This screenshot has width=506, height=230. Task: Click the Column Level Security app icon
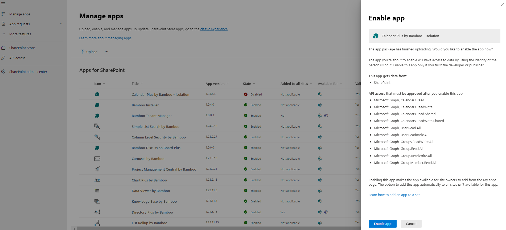tap(97, 137)
